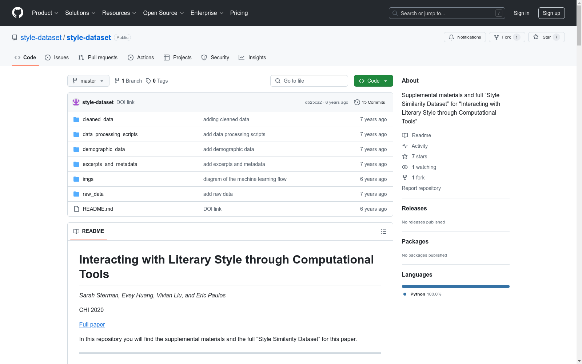Screen dimensions: 582x364
Task: Click the star icon beside 7 stars
Action: coord(405,157)
